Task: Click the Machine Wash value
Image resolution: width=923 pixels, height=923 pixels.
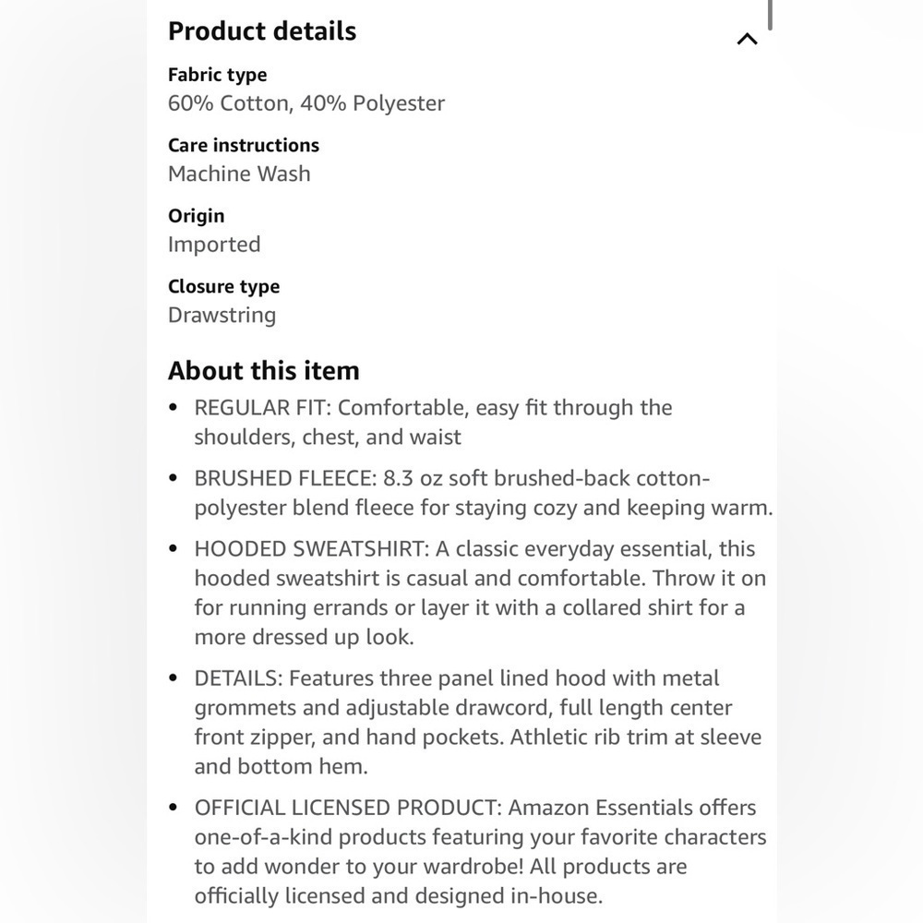Action: pos(239,174)
